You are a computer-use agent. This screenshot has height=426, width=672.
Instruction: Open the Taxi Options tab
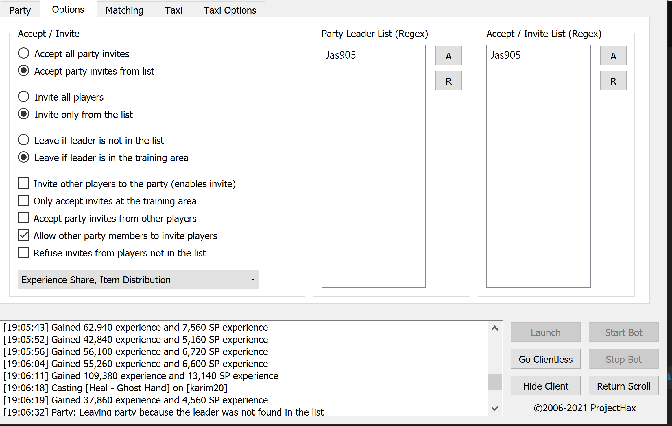click(229, 10)
